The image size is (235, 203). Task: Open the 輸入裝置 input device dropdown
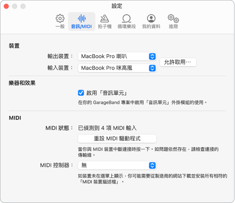click(x=117, y=68)
